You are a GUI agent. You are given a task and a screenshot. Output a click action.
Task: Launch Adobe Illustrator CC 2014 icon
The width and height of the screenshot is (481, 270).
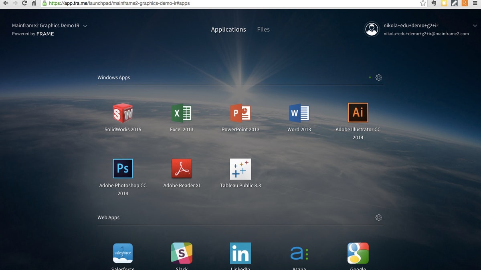(358, 112)
